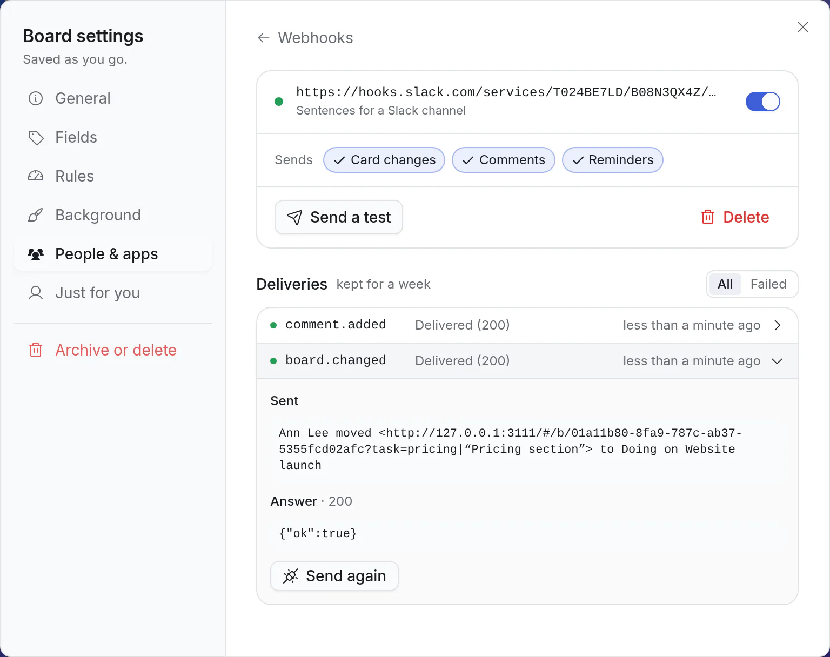Click the People & apps group icon
The width and height of the screenshot is (830, 657).
(36, 254)
